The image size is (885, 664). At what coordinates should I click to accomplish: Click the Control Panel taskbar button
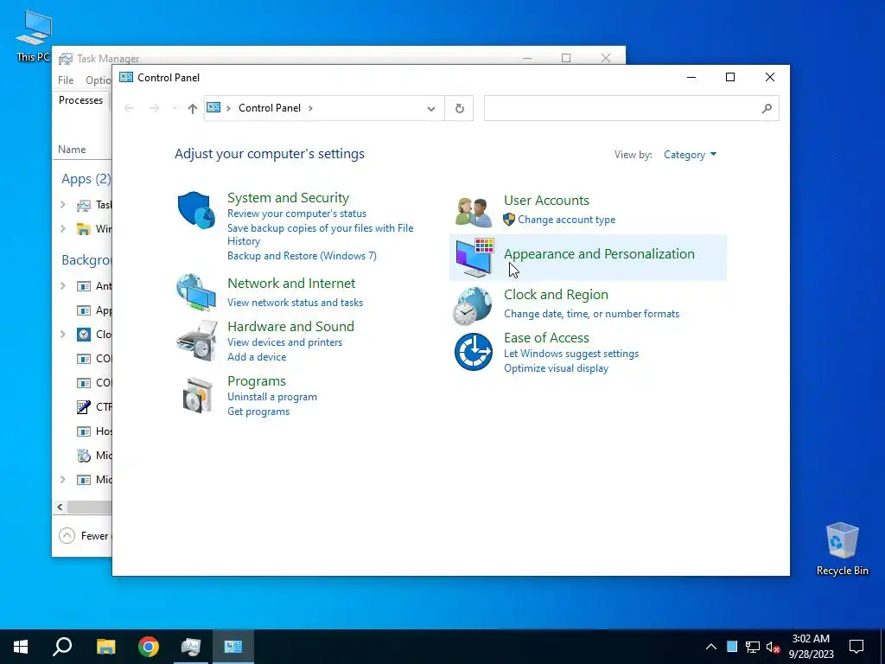coord(233,647)
